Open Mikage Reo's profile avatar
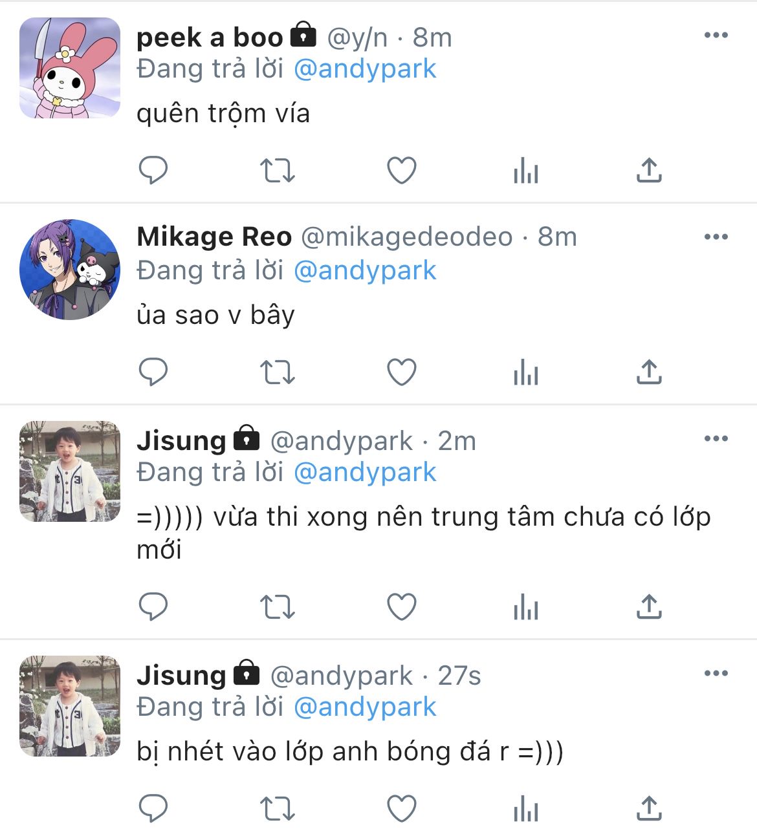Viewport: 757px width, 838px height. coord(70,270)
